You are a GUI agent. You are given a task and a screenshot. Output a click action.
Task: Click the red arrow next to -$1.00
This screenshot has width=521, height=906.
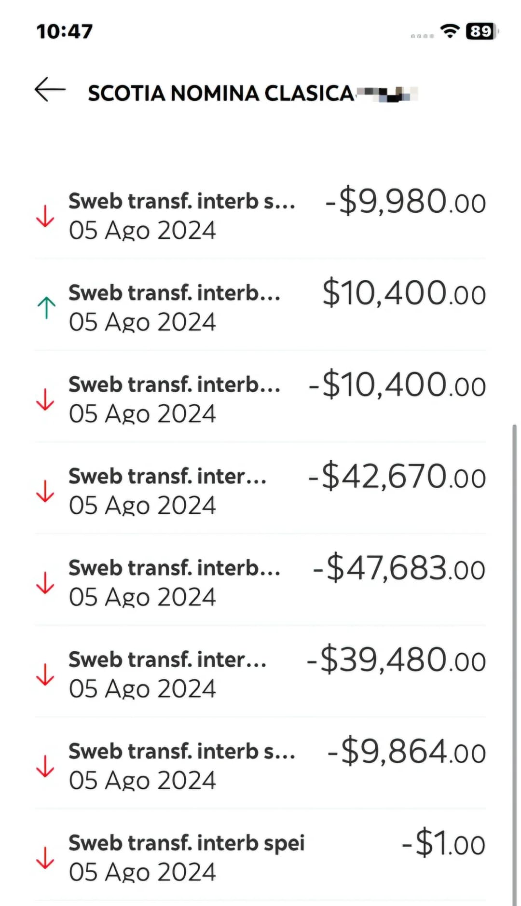tap(45, 858)
